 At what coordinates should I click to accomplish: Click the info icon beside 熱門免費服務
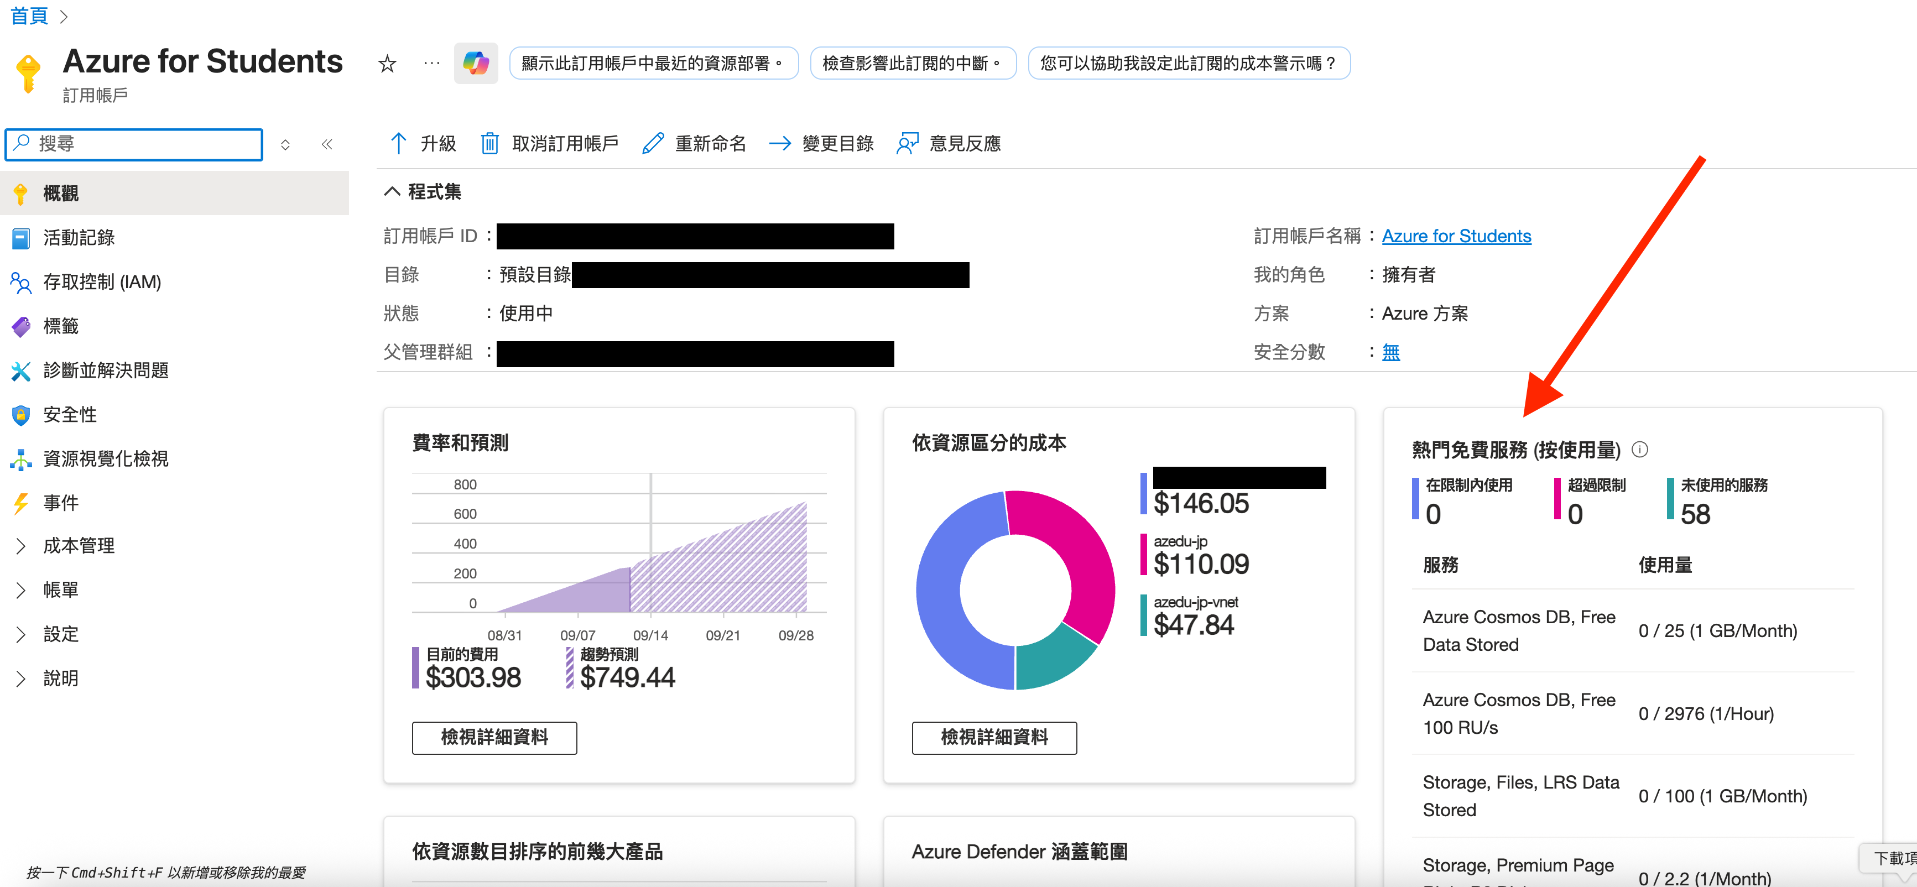pyautogui.click(x=1639, y=450)
